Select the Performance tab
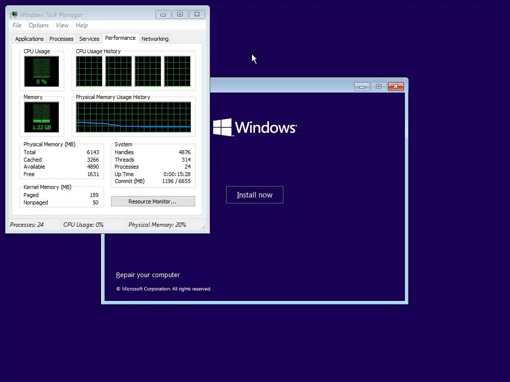Image resolution: width=510 pixels, height=382 pixels. click(x=121, y=38)
